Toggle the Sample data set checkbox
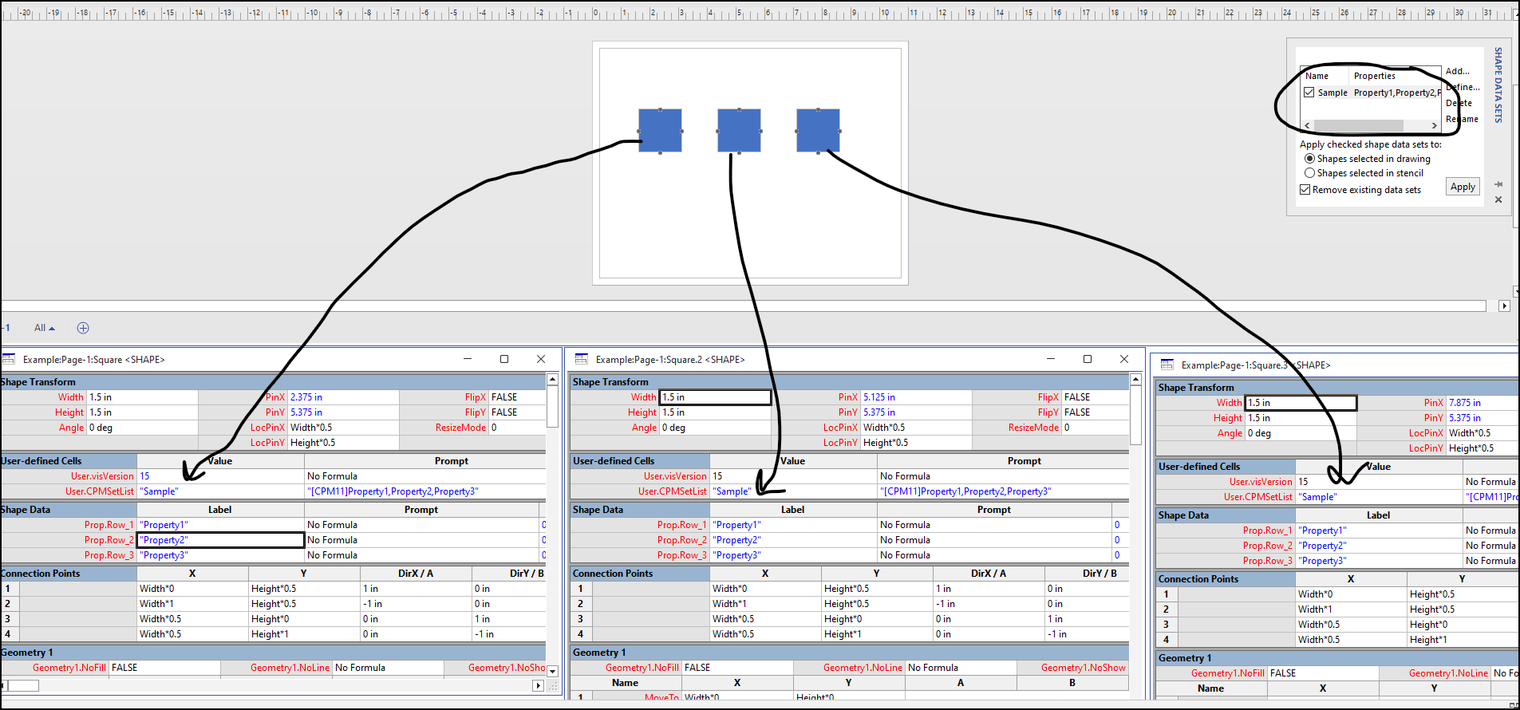This screenshot has height=710, width=1520. tap(1309, 93)
